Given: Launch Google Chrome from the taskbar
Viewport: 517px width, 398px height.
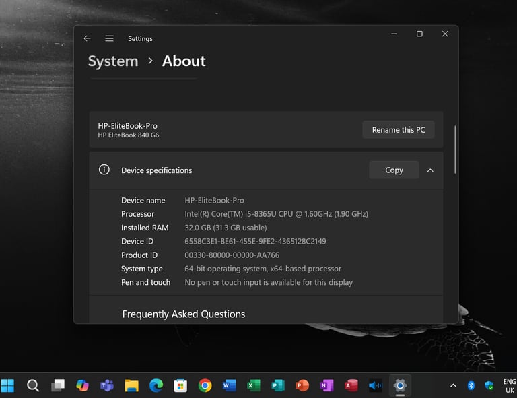Looking at the screenshot, I should coord(205,385).
